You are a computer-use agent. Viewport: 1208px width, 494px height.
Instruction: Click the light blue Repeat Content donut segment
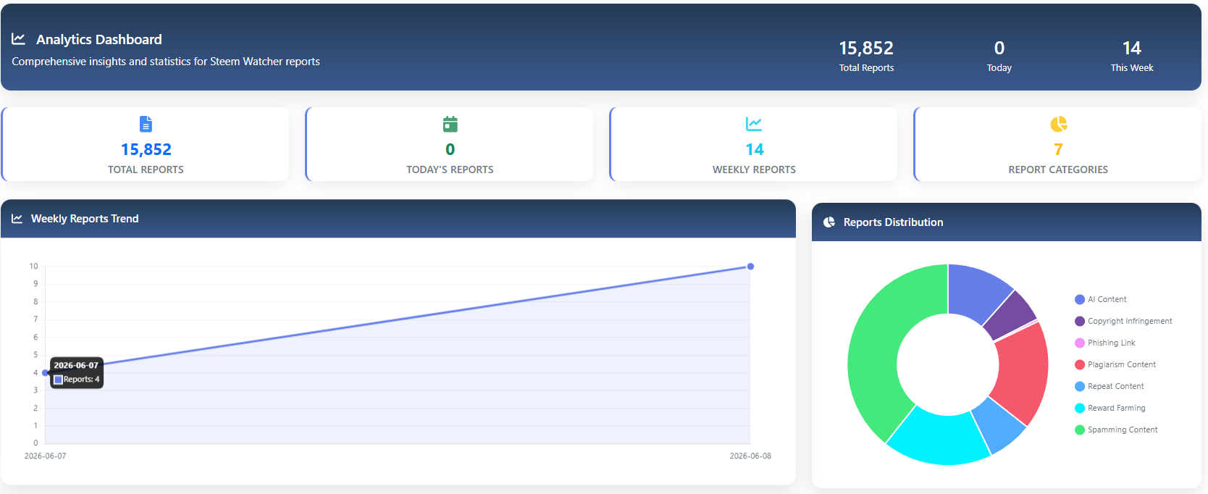(x=1000, y=426)
